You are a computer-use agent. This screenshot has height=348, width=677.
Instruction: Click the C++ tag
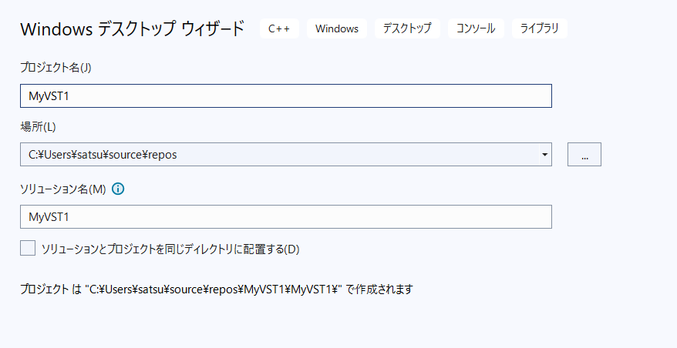pyautogui.click(x=279, y=28)
